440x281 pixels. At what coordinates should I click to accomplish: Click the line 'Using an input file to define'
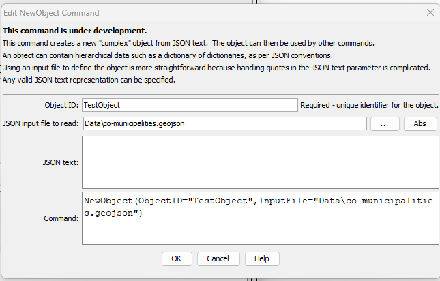(x=216, y=68)
